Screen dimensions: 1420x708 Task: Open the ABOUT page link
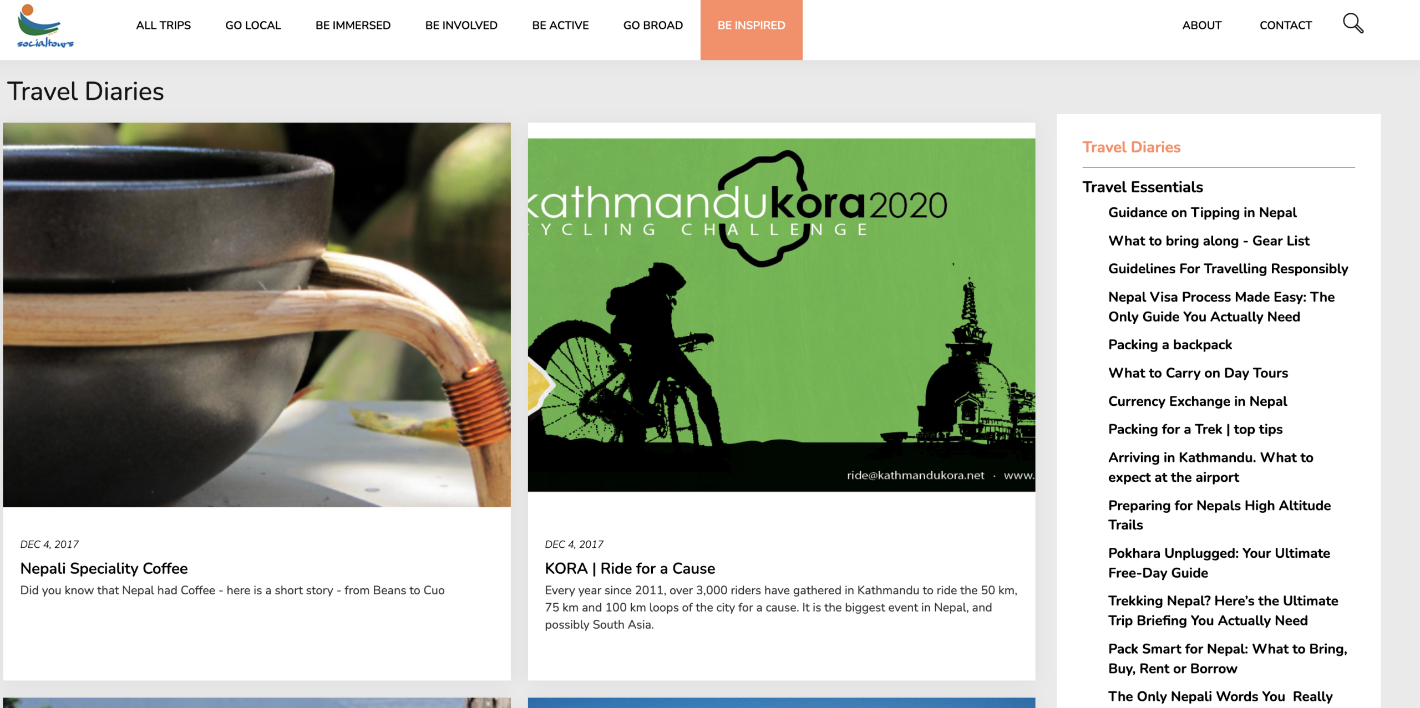tap(1201, 26)
